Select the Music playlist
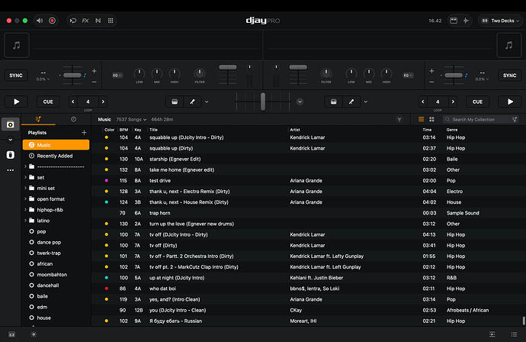The height and width of the screenshot is (342, 526). (56, 145)
